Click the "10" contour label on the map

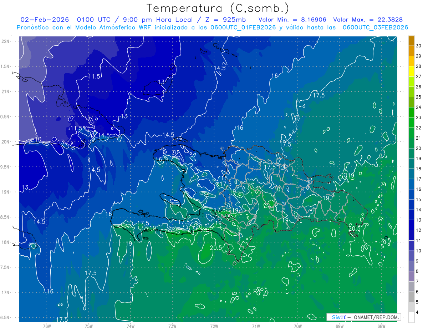(x=38, y=139)
